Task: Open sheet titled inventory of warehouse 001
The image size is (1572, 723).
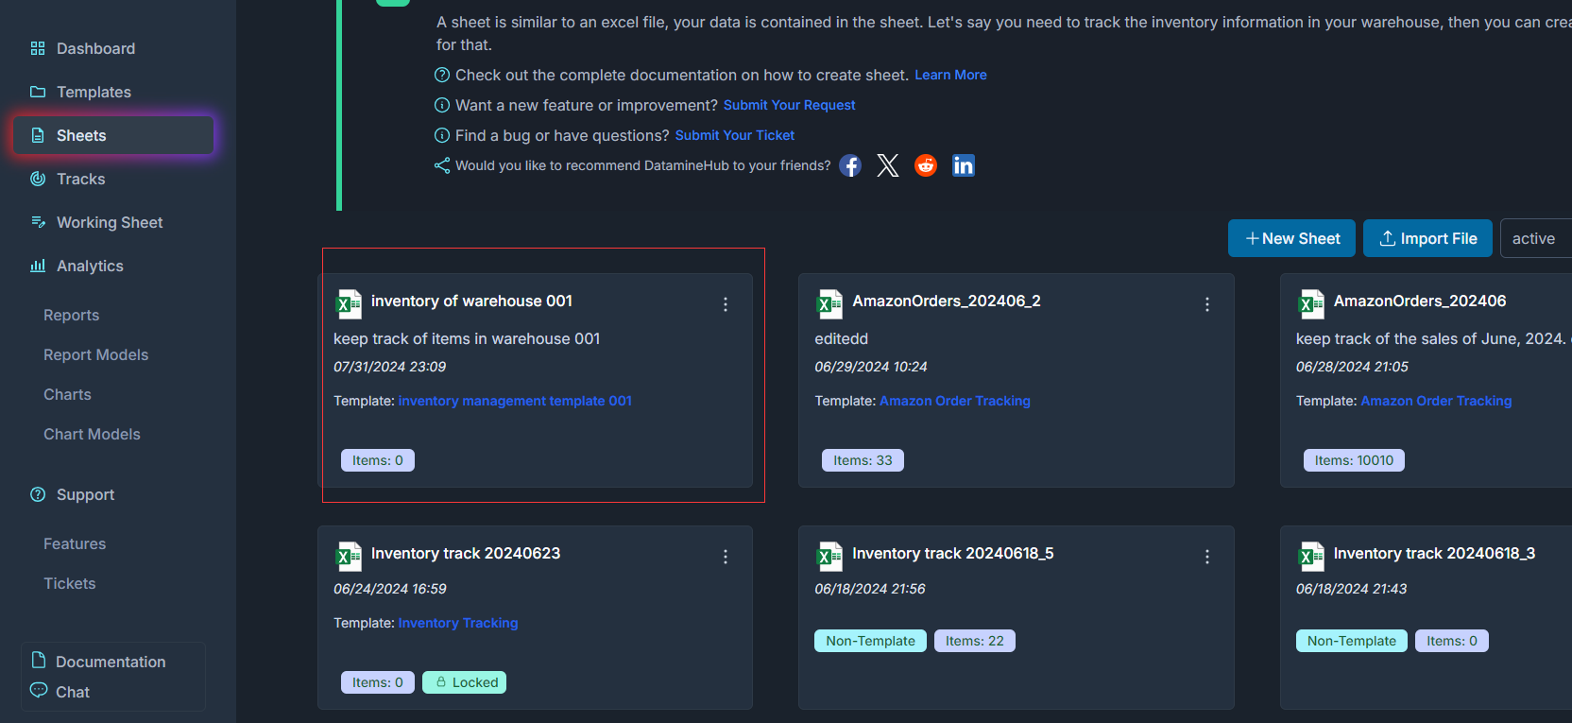Action: [x=471, y=301]
